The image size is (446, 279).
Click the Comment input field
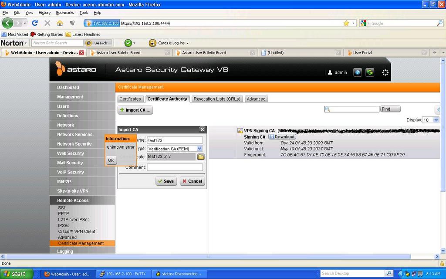coord(175,167)
